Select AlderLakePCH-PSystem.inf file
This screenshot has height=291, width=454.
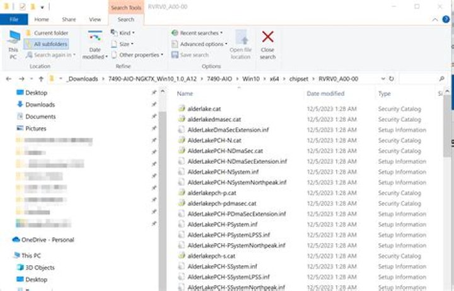223,224
